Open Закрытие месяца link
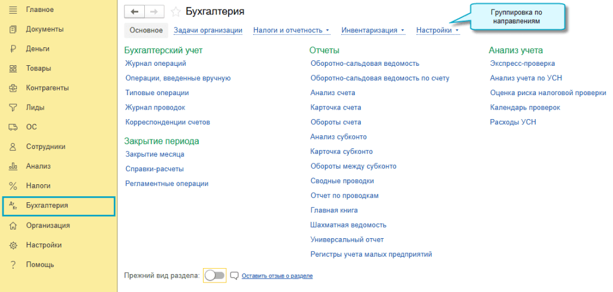The image size is (613, 292). pos(154,154)
